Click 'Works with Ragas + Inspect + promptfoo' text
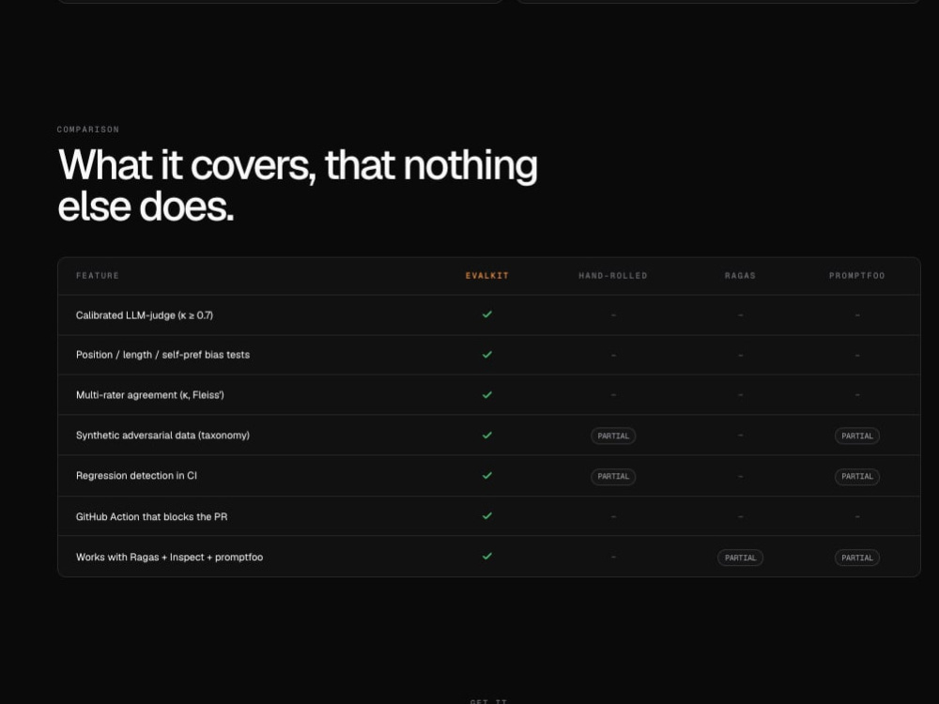The height and width of the screenshot is (704, 939). (169, 557)
